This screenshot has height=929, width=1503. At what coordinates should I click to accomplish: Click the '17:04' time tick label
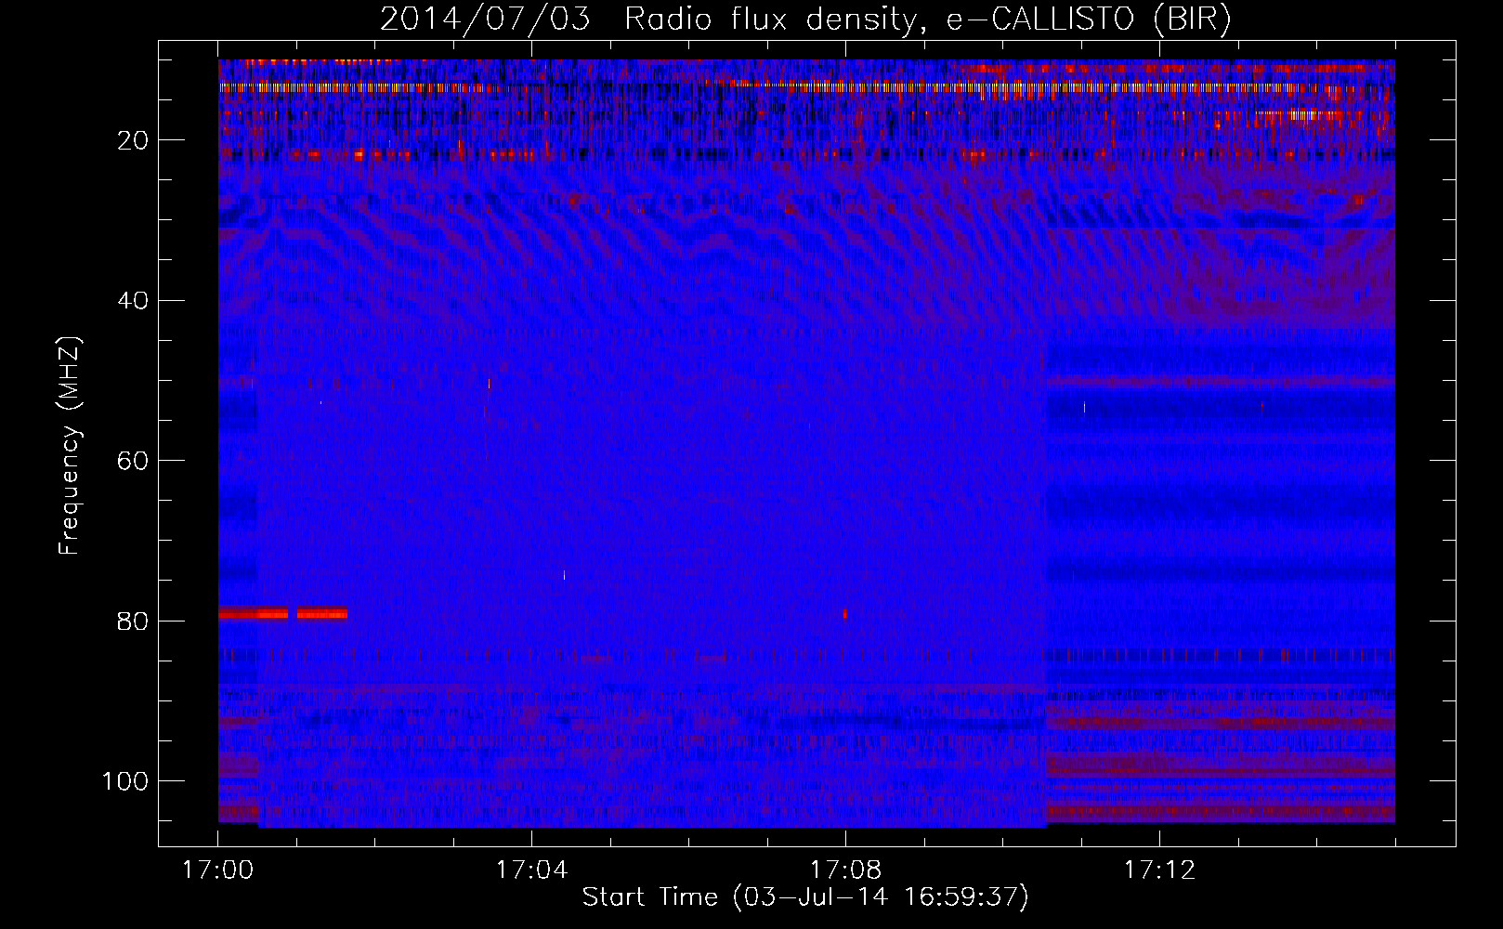click(531, 870)
